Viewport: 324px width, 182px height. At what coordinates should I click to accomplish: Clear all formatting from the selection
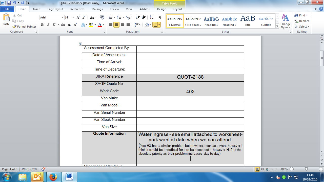click(x=102, y=17)
